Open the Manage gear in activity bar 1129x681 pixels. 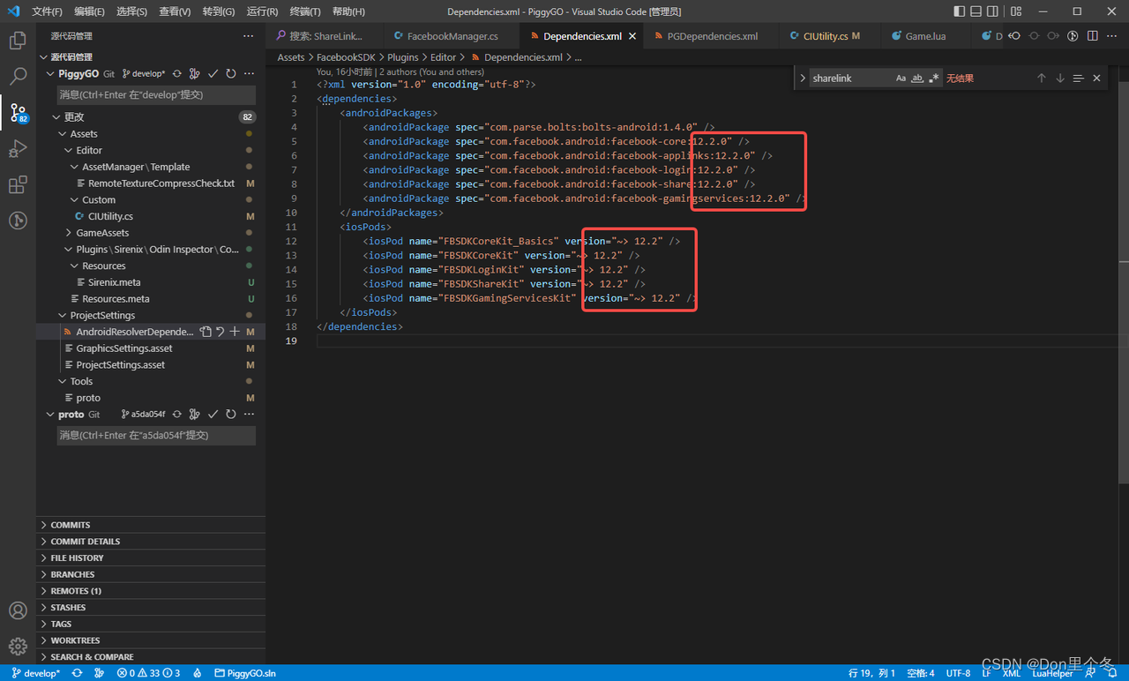(x=18, y=647)
